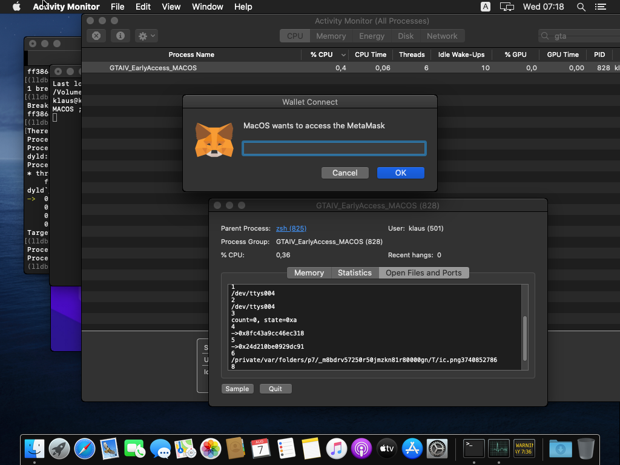Image resolution: width=620 pixels, height=465 pixels.
Task: Click the MetaMask password input field
Action: point(334,148)
